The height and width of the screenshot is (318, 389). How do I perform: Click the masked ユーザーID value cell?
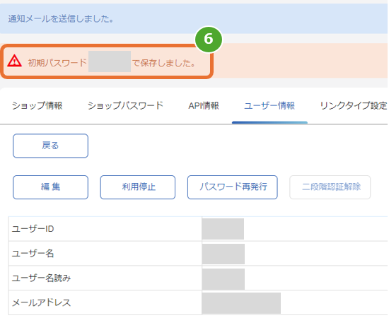(x=223, y=229)
